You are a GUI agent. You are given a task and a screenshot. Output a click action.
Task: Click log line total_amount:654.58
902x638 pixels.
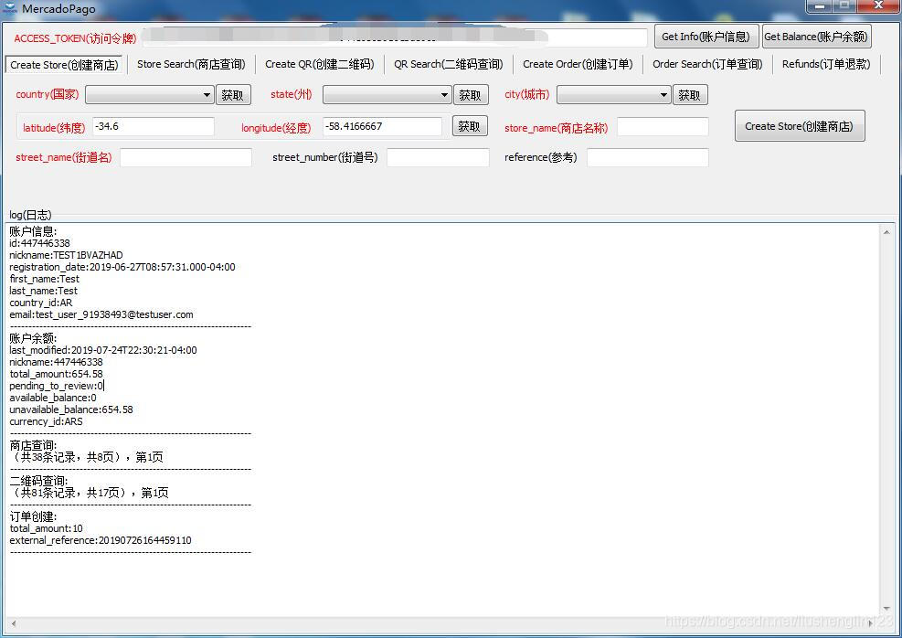[56, 374]
